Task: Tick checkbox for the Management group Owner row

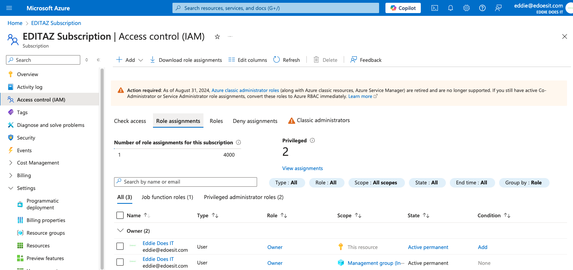Action: [x=120, y=262]
